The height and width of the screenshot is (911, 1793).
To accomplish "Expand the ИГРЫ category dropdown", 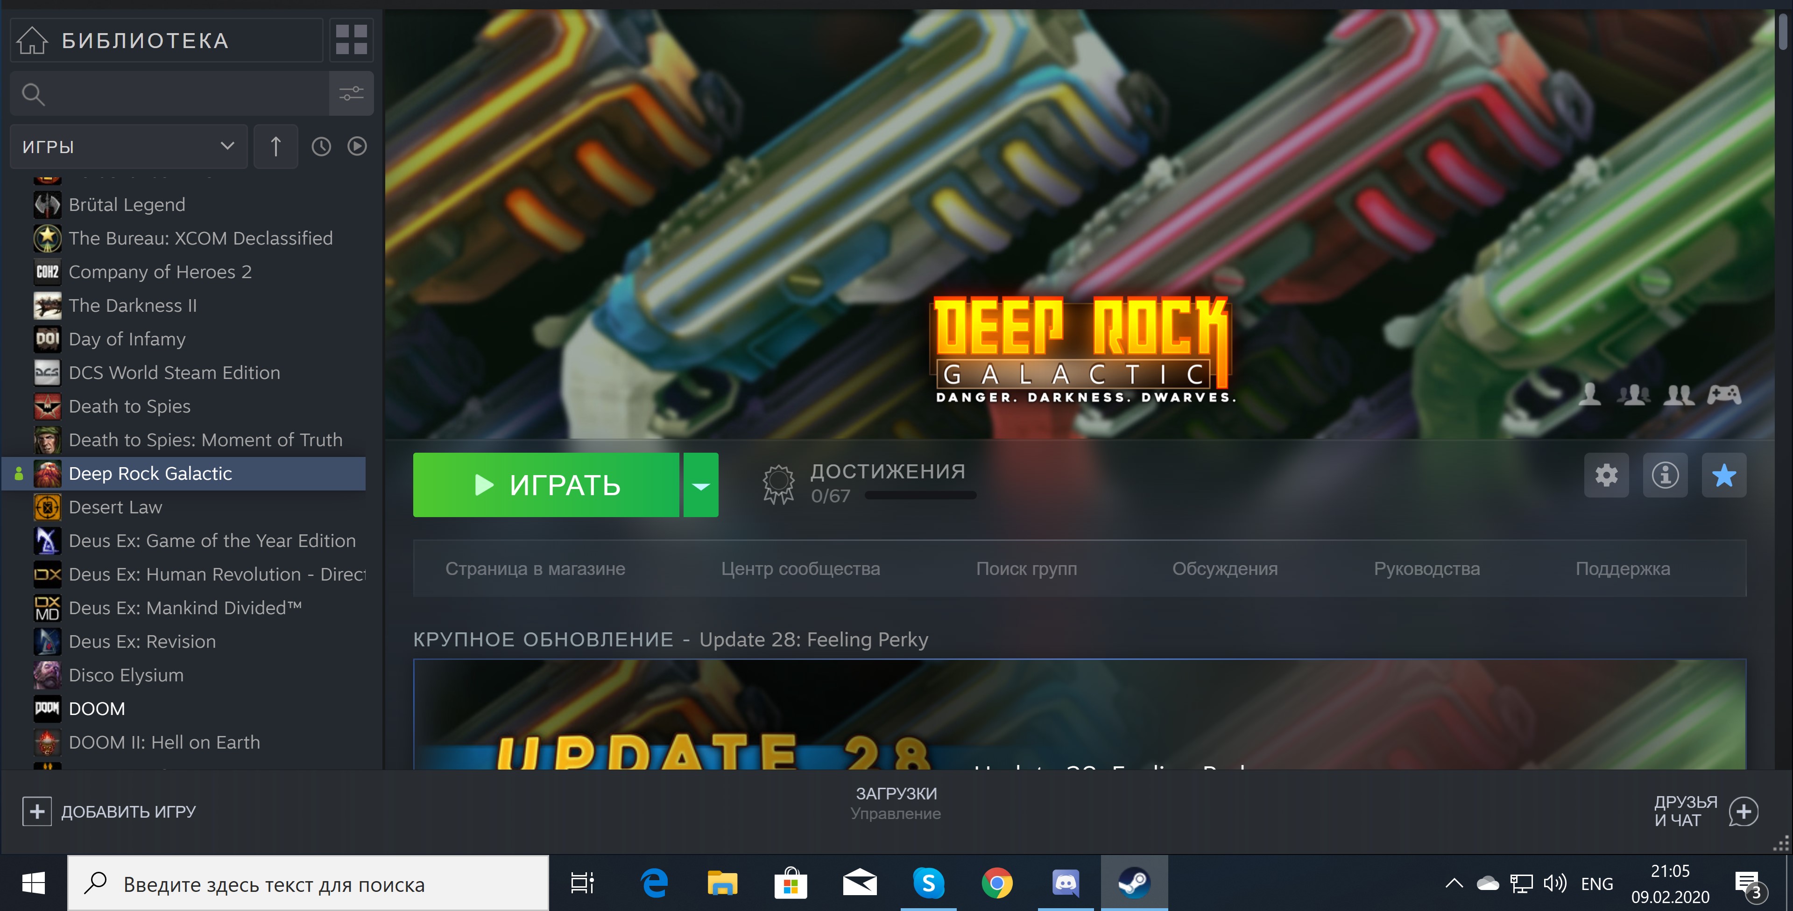I will click(129, 147).
